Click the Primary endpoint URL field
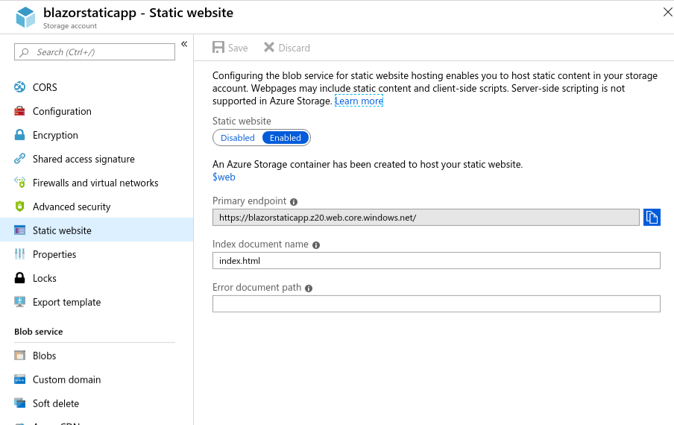 426,218
